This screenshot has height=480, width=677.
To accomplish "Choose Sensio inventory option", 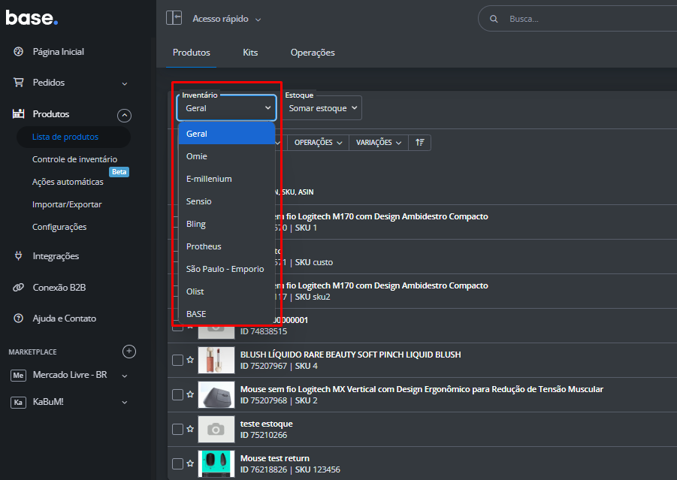I will point(227,201).
